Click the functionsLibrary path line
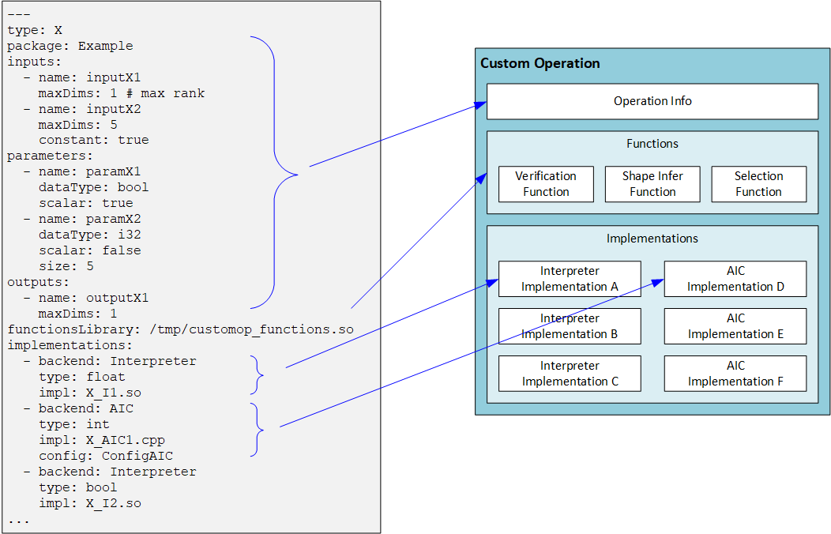Image resolution: width=831 pixels, height=534 pixels. pos(180,329)
